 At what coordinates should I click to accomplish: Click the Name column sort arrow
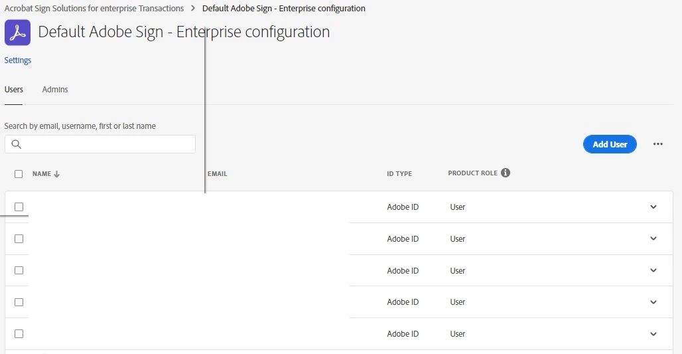click(57, 174)
